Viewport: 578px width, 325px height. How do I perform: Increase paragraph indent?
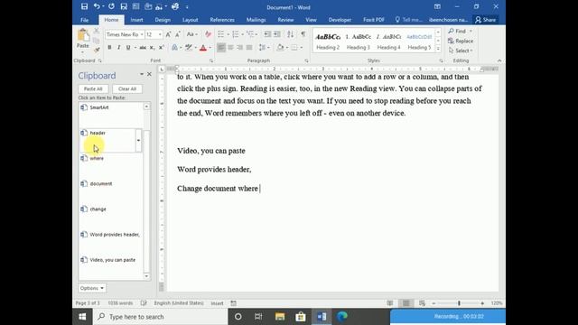point(277,34)
